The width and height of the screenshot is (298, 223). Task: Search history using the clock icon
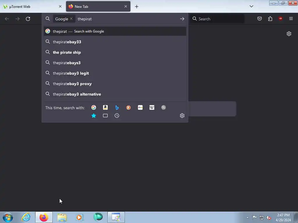tap(117, 116)
